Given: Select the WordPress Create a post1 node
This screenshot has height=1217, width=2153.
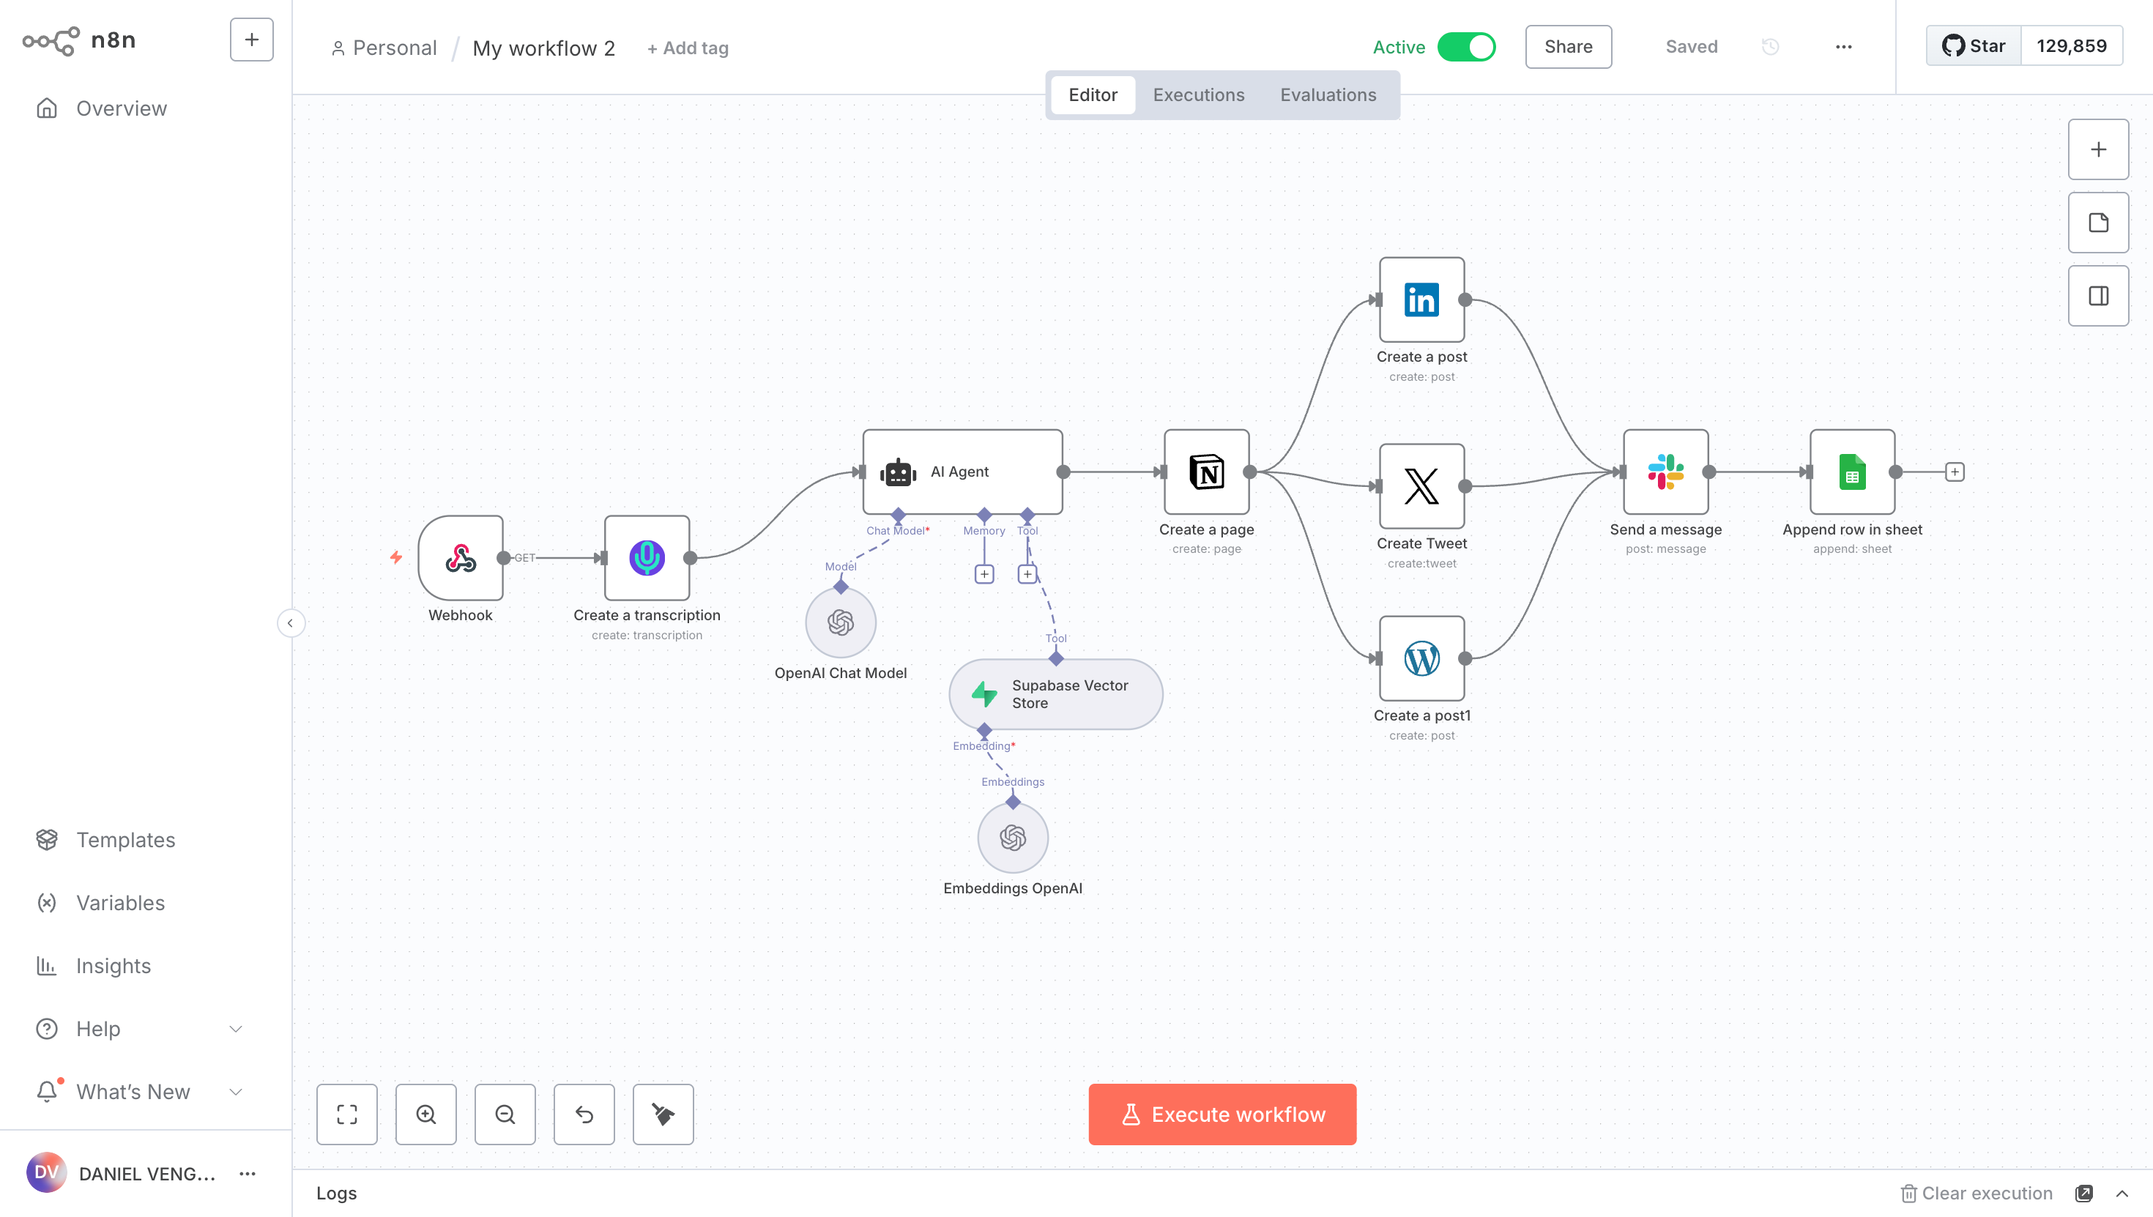Looking at the screenshot, I should coord(1421,658).
